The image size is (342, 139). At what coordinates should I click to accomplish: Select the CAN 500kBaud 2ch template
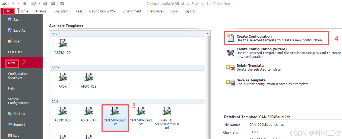(141, 117)
